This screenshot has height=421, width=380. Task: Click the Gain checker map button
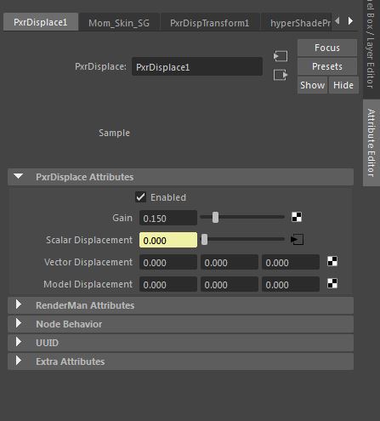(x=297, y=217)
